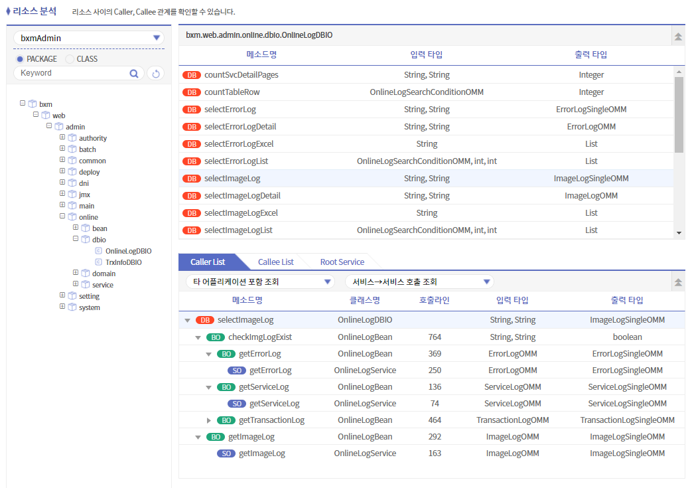Screen dimensions: 692x488
Task: Expand the service package node
Action: [76, 284]
